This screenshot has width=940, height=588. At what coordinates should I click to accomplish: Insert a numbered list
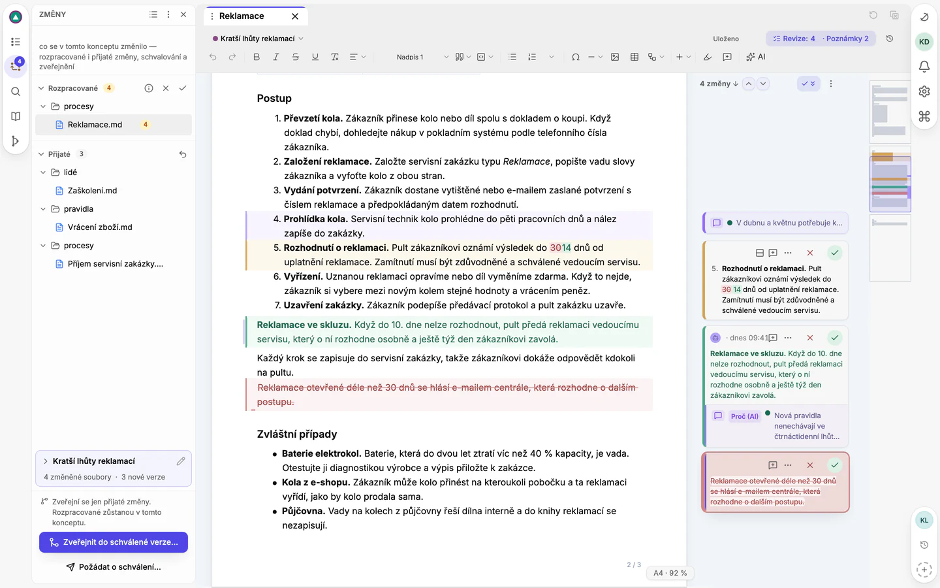532,57
